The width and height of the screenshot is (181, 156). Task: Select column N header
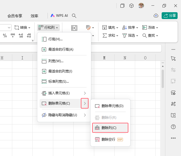(125, 58)
